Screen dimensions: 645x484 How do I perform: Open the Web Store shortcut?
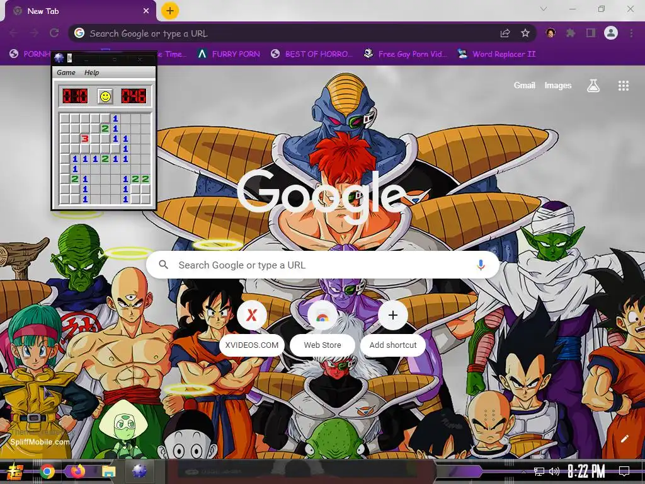[x=322, y=329]
